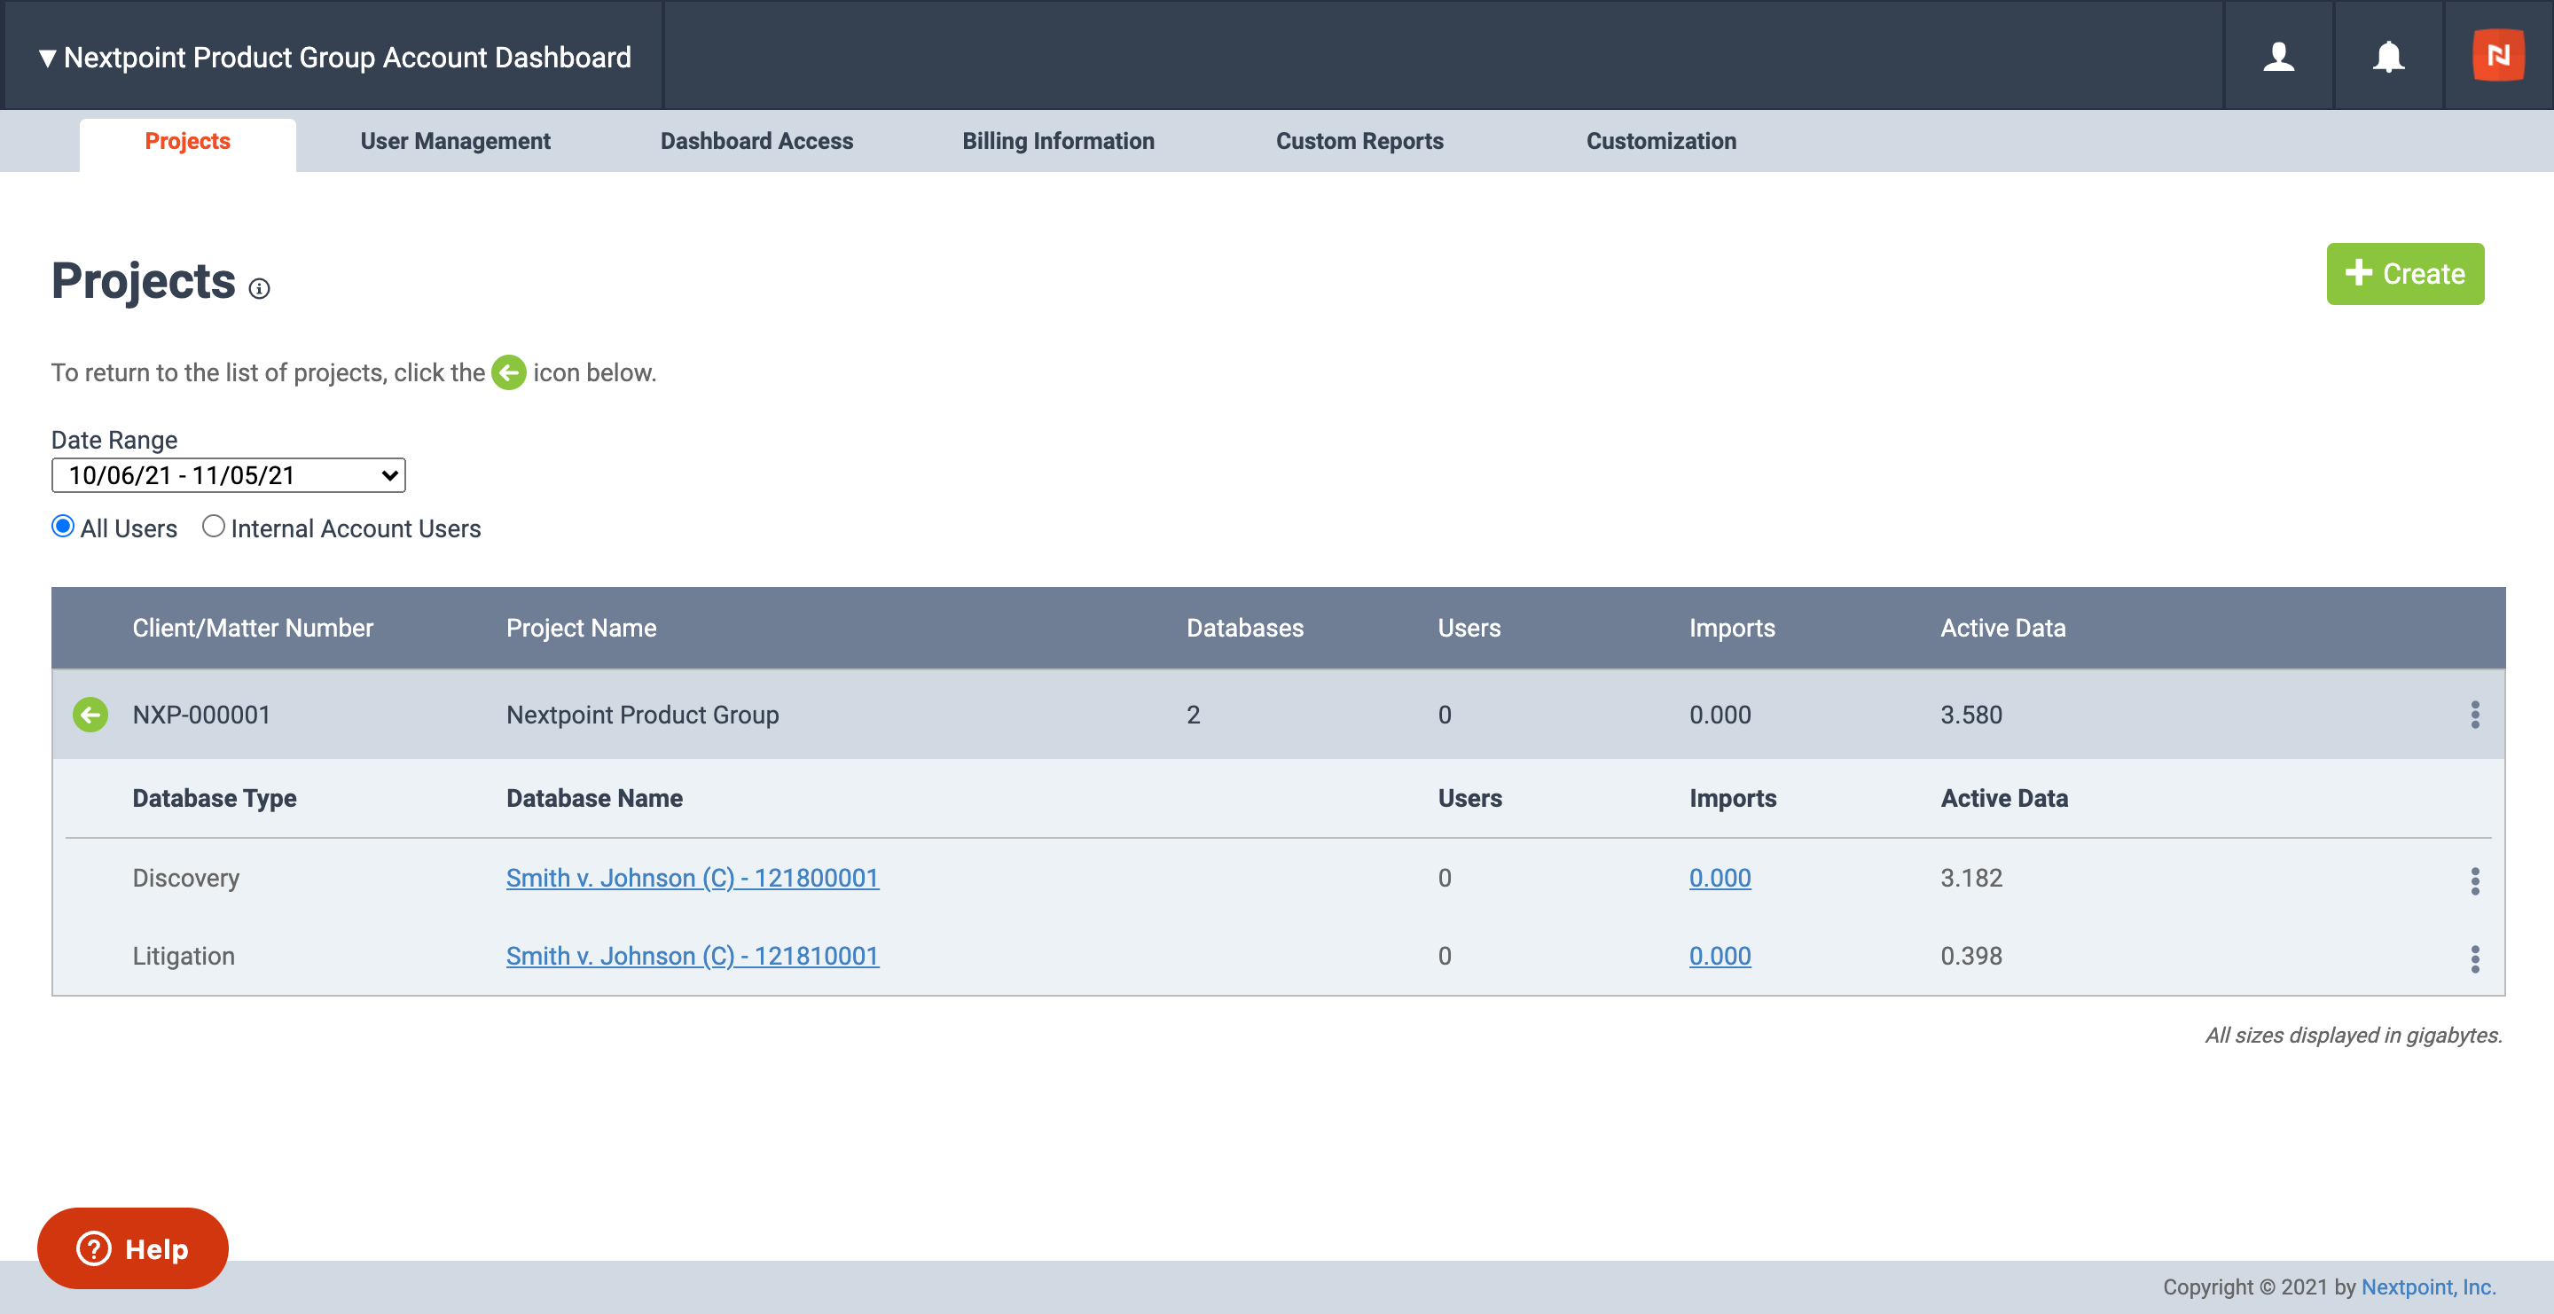This screenshot has height=1314, width=2554.
Task: Open the Dashboard Access tab
Action: [756, 142]
